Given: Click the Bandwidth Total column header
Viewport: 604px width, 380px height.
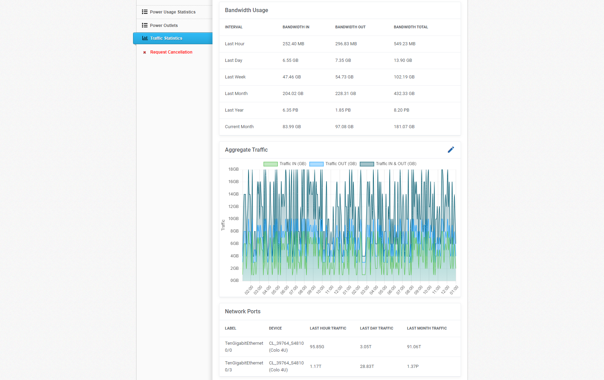Looking at the screenshot, I should click(x=411, y=27).
